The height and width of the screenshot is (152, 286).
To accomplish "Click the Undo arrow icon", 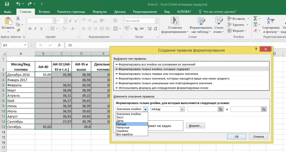I will click(18, 4).
